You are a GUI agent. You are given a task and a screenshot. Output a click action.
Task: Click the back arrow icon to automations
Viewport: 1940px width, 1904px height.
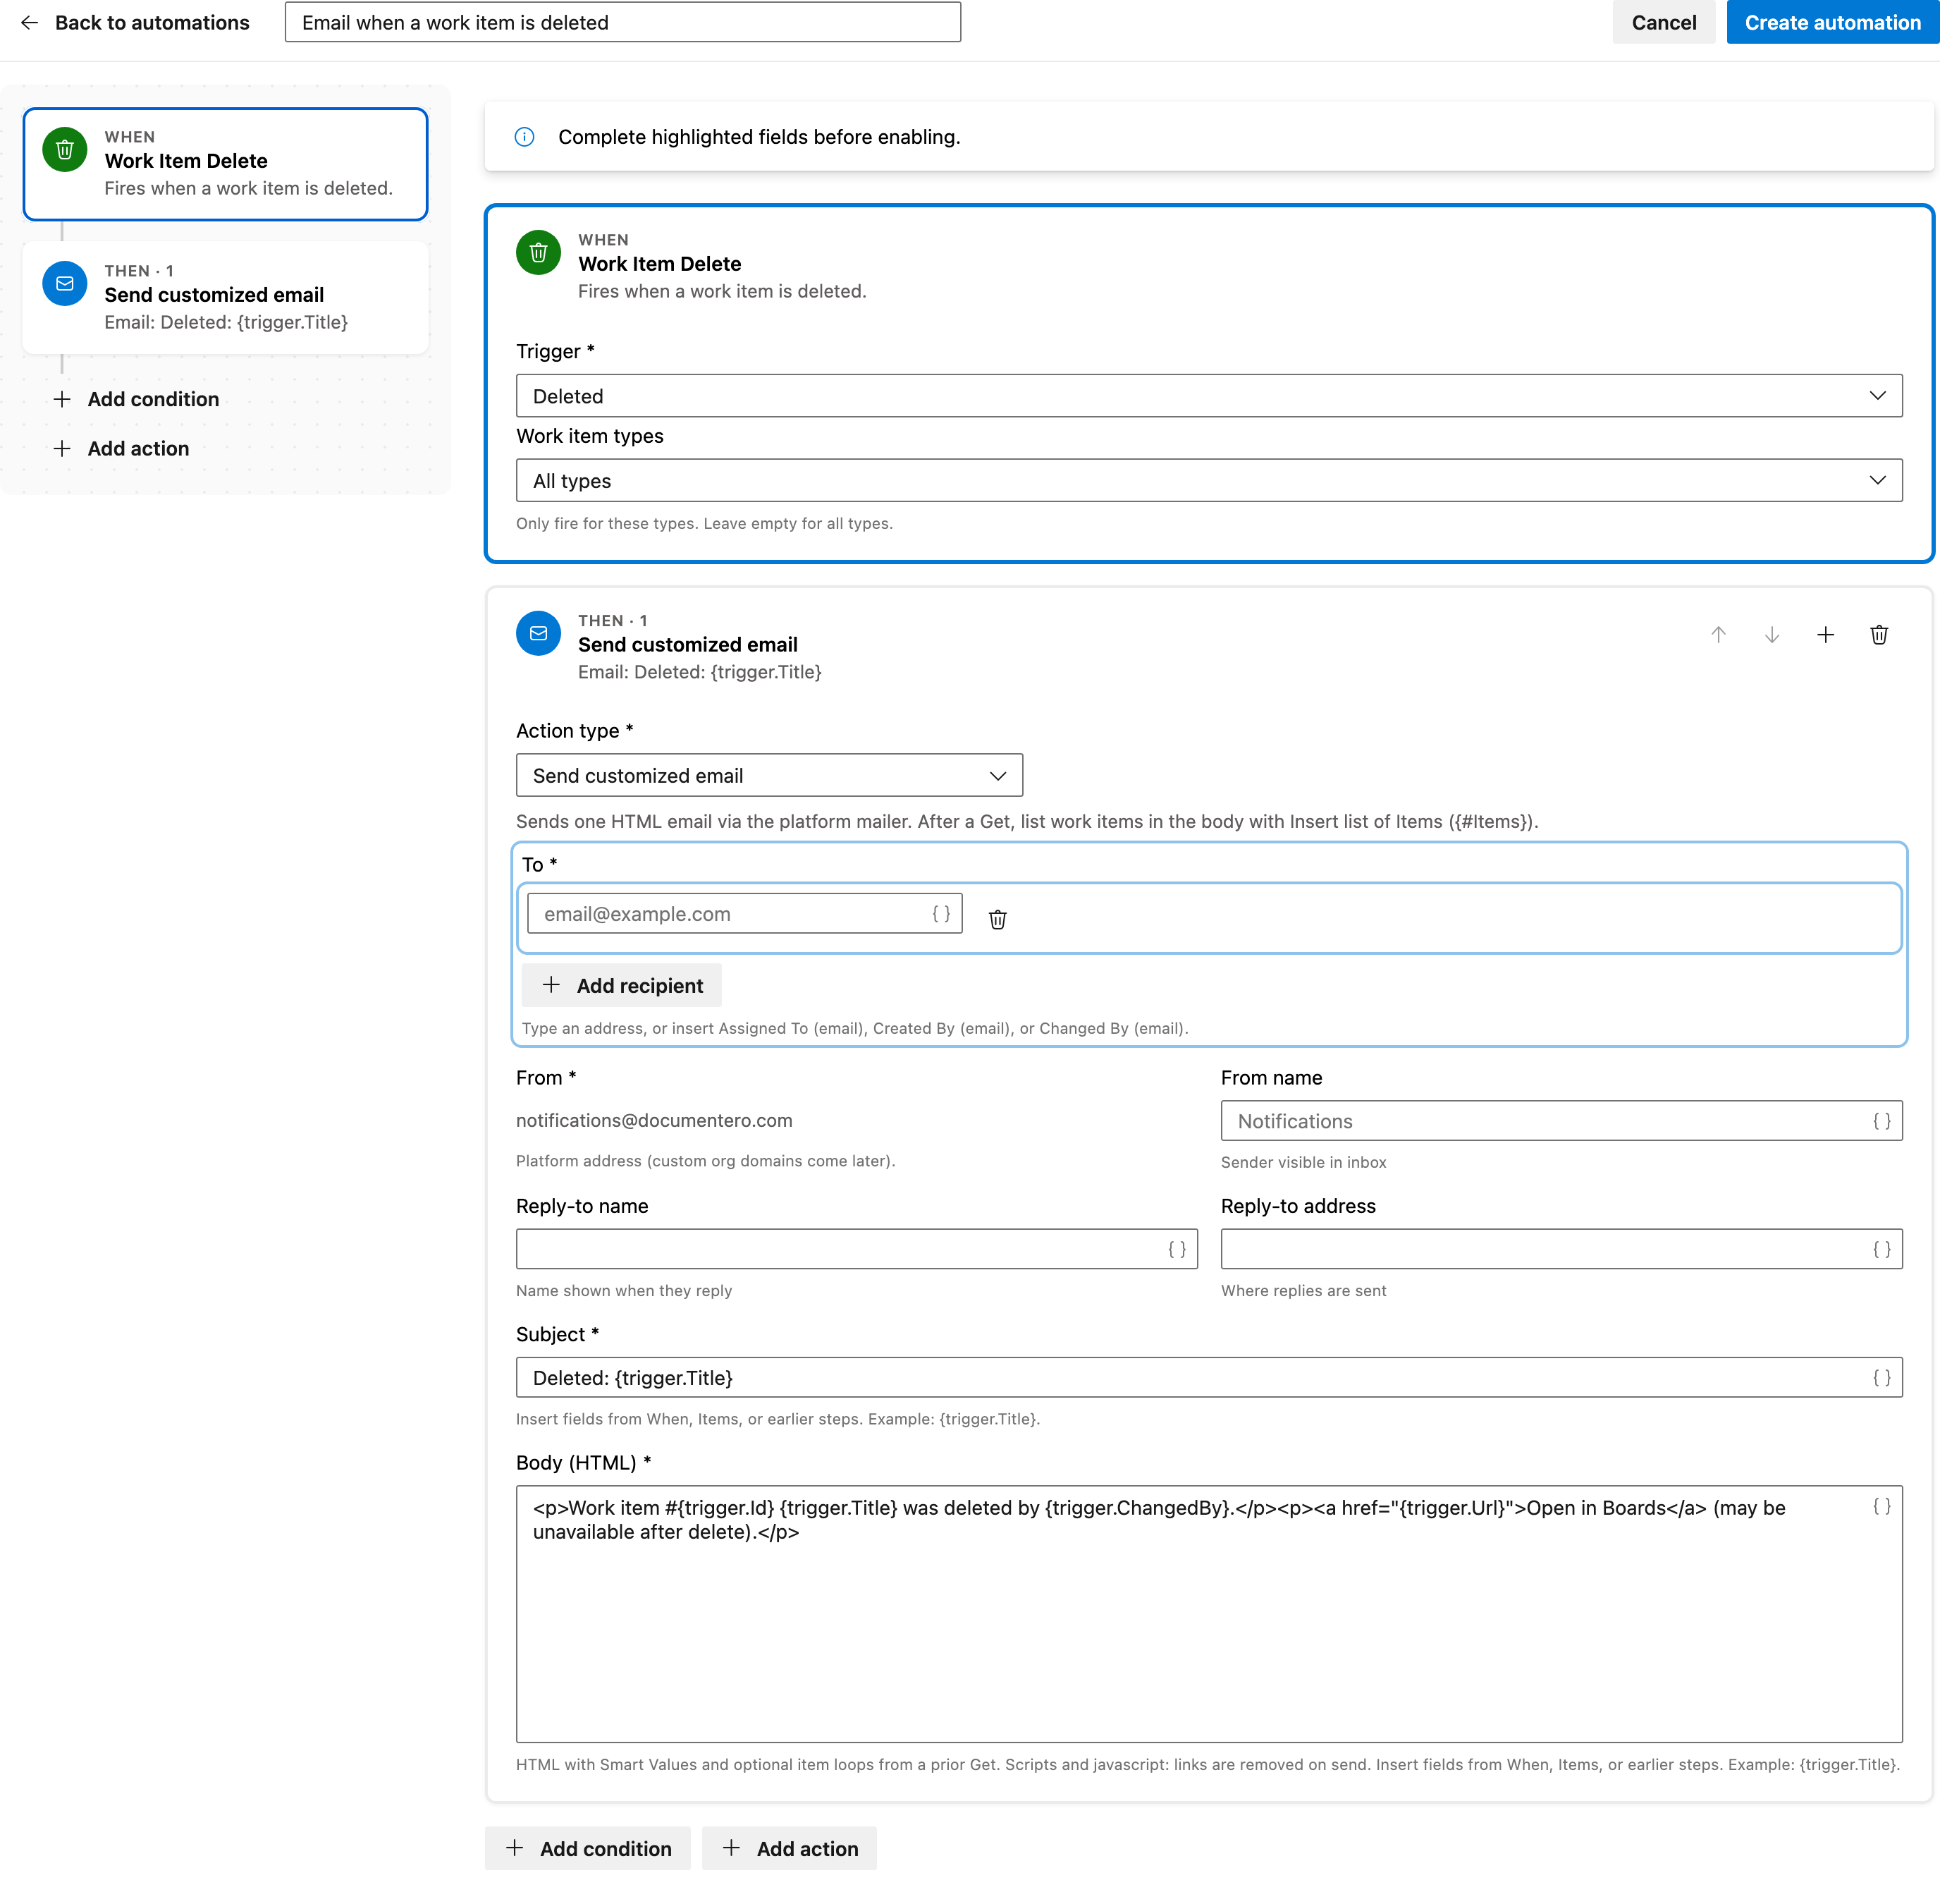coord(29,22)
